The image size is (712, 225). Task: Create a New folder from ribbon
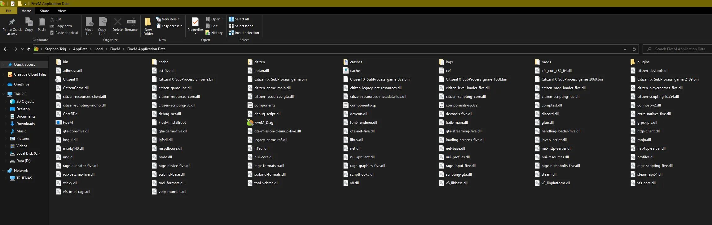tap(148, 26)
